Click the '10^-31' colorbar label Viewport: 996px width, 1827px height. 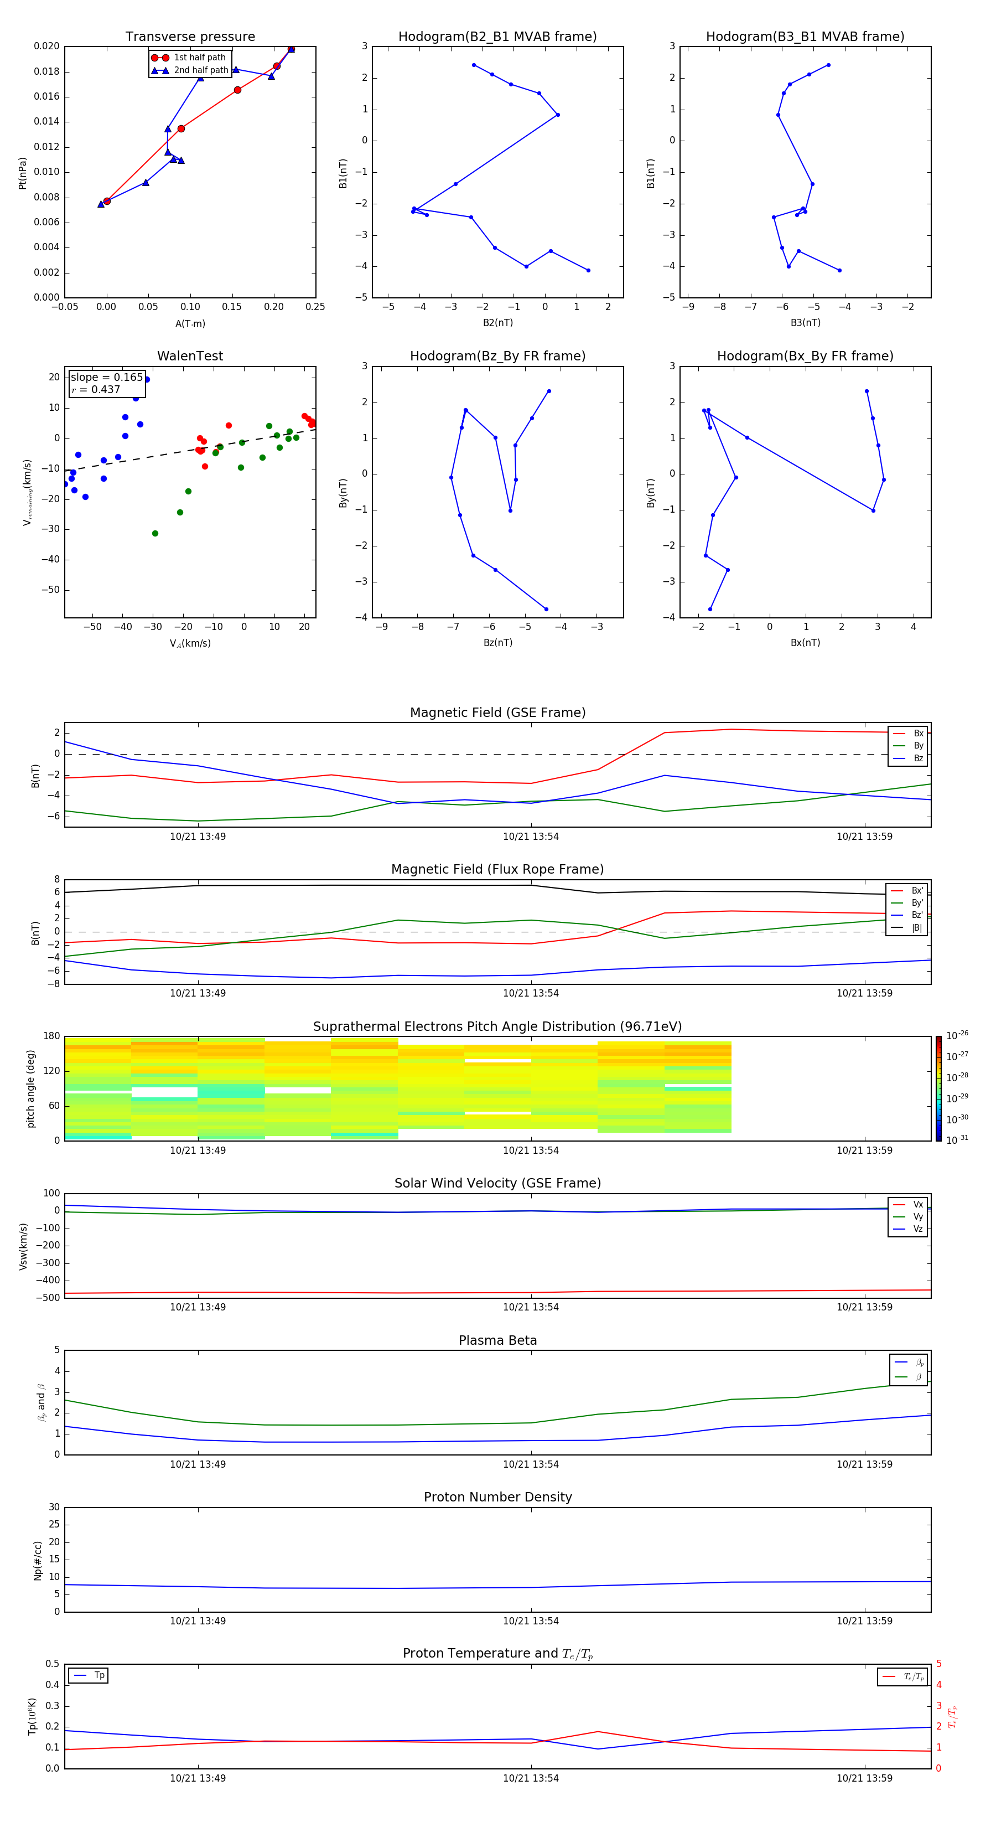coord(957,1140)
